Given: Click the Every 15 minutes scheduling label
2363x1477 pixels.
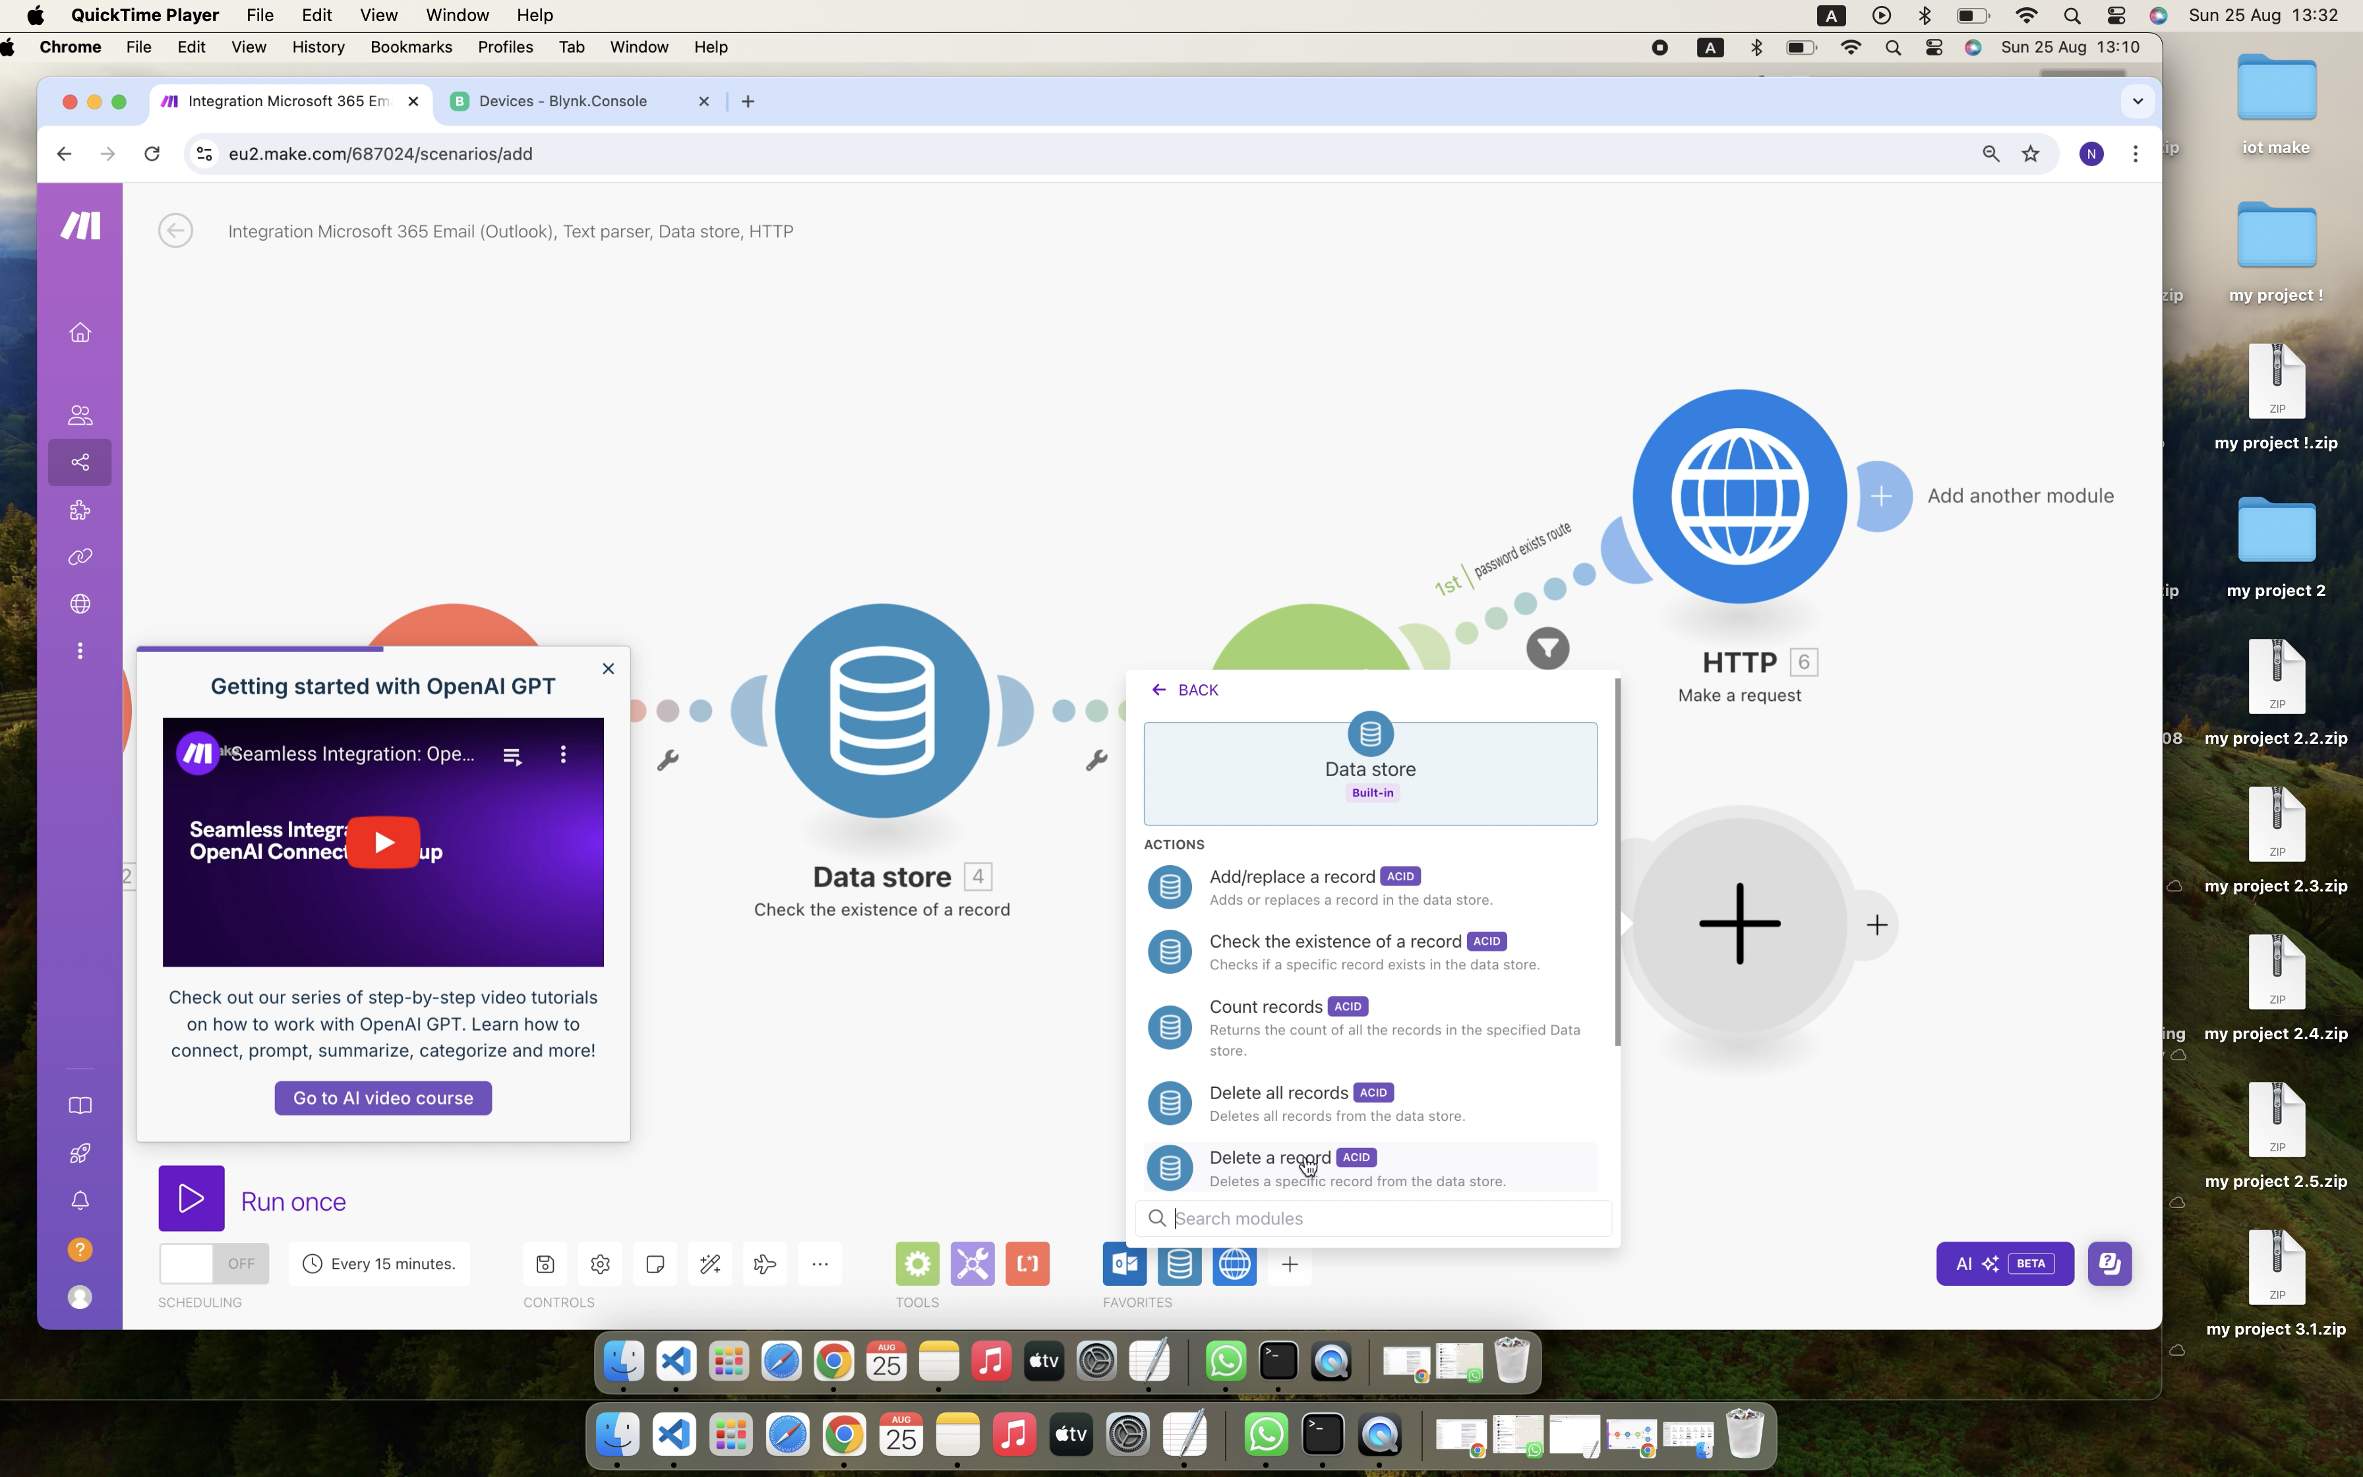Looking at the screenshot, I should (393, 1263).
